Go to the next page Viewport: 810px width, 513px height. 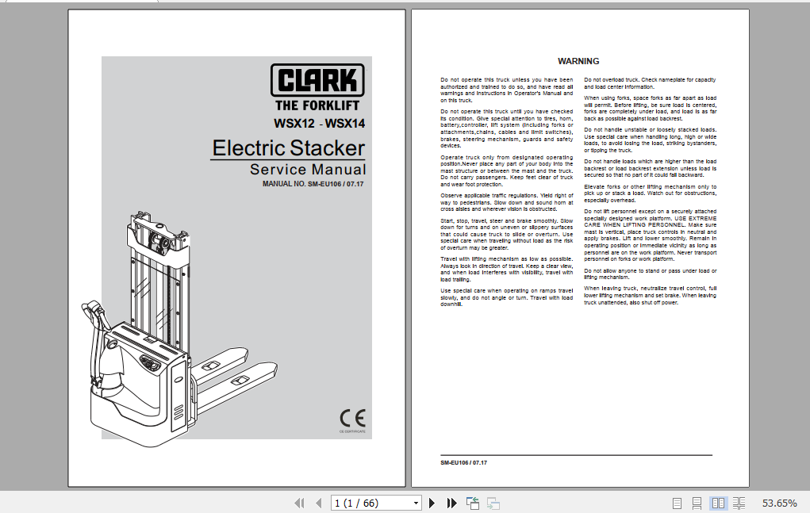coord(432,503)
